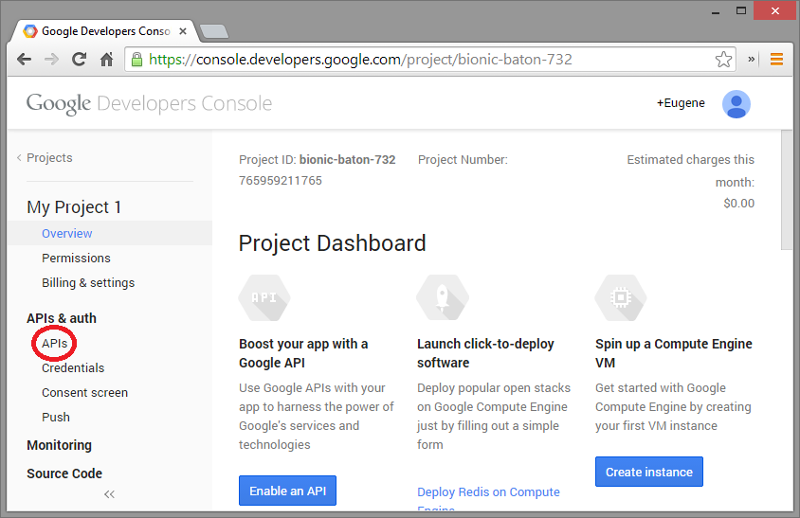Viewport: 800px width, 518px height.
Task: Click Boost your app with a Google API
Action: [x=303, y=353]
